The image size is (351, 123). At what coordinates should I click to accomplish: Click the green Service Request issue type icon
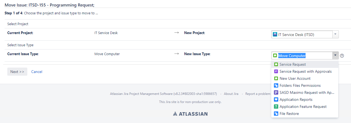point(276,64)
